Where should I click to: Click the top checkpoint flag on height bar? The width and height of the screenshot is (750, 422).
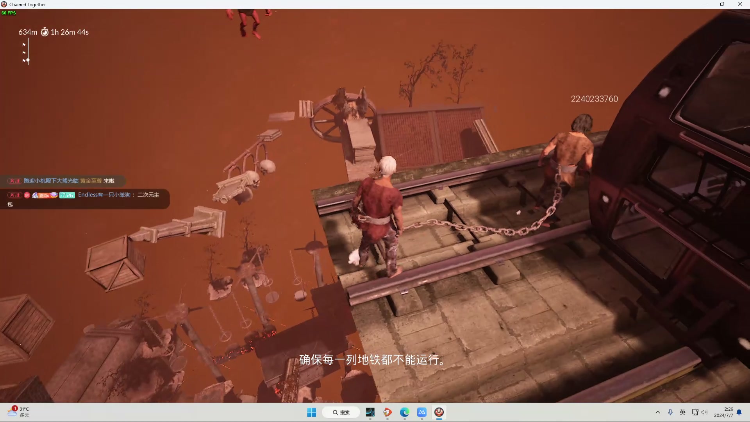click(x=24, y=45)
